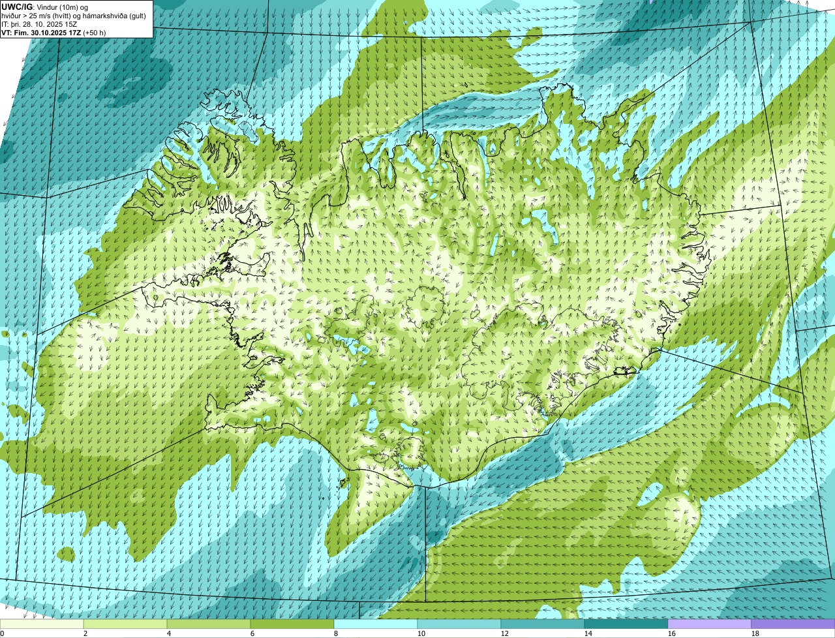Click the 10–12 m/s turquoise legend swatch
Viewport: 835px width, 638px height.
point(459,624)
